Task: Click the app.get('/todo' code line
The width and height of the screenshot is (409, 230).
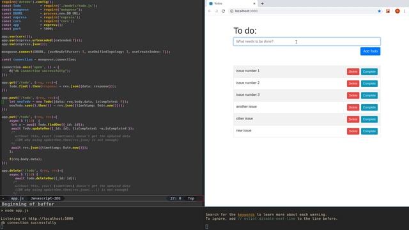Action: (29, 82)
